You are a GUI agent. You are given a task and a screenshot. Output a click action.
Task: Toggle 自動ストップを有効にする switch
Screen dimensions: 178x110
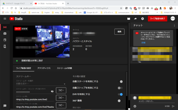[120, 88]
